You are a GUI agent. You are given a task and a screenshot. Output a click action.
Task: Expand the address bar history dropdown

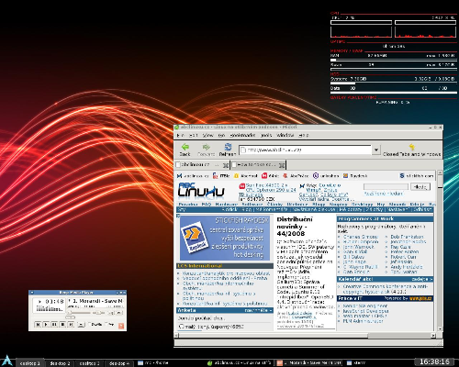point(376,150)
